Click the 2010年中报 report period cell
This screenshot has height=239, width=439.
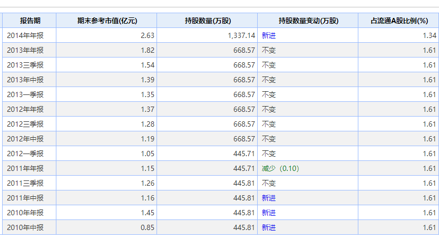pos(30,227)
